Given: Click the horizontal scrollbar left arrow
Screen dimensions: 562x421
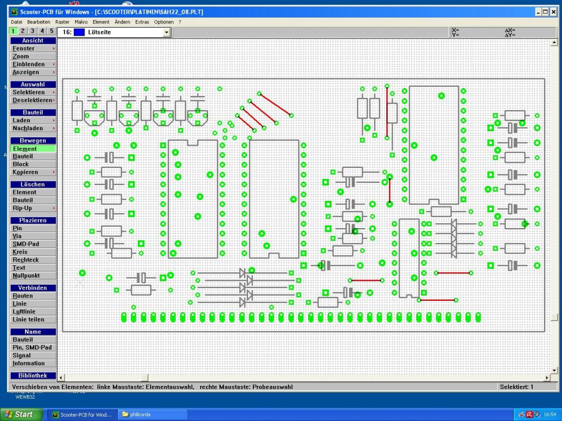Looking at the screenshot, I should [60, 377].
